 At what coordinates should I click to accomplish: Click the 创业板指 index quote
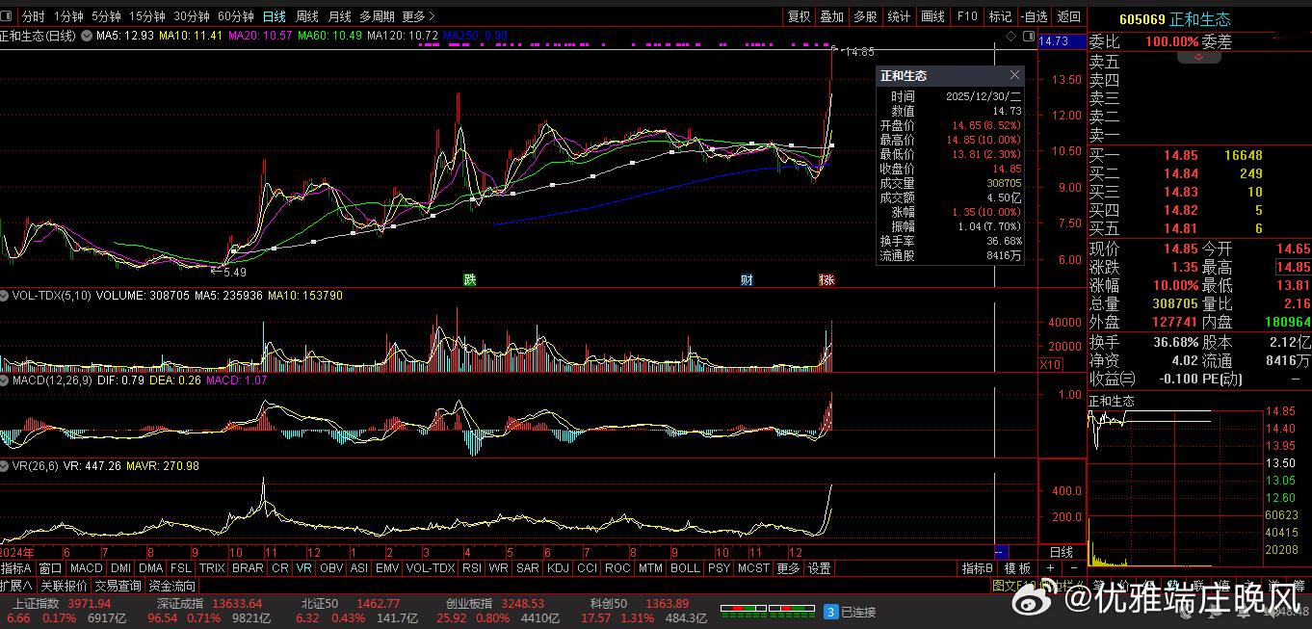point(498,610)
